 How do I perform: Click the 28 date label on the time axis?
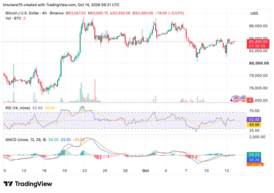point(125,171)
